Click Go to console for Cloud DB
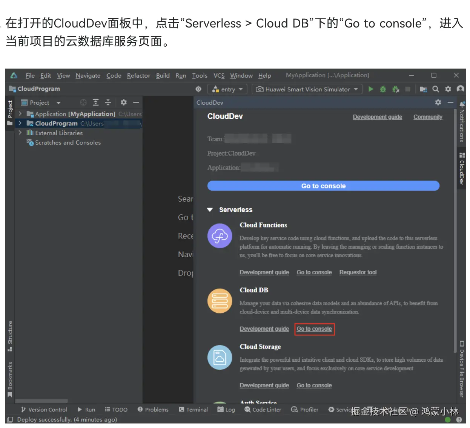 [314, 329]
